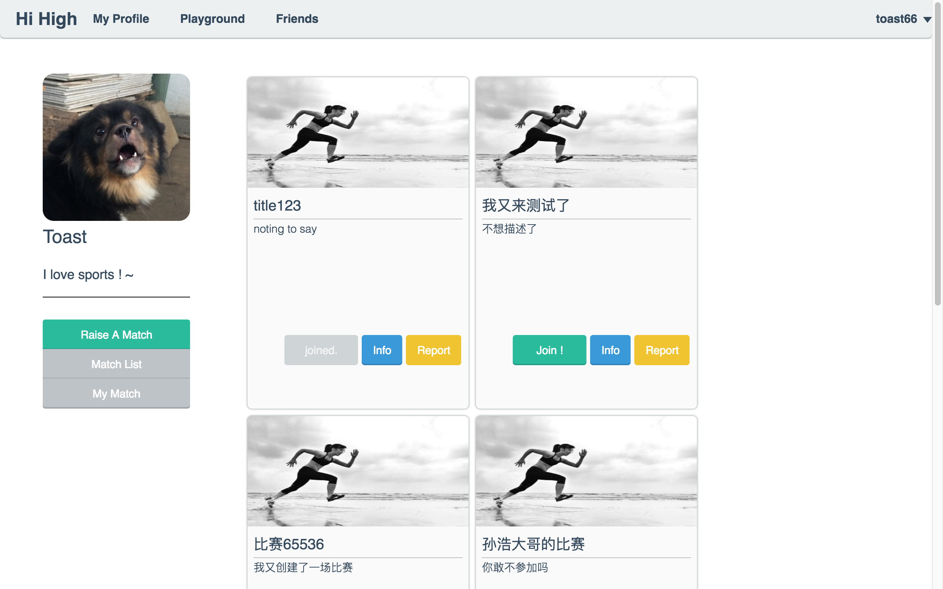Select Match List in sidebar
Image resolution: width=943 pixels, height=589 pixels.
point(116,364)
